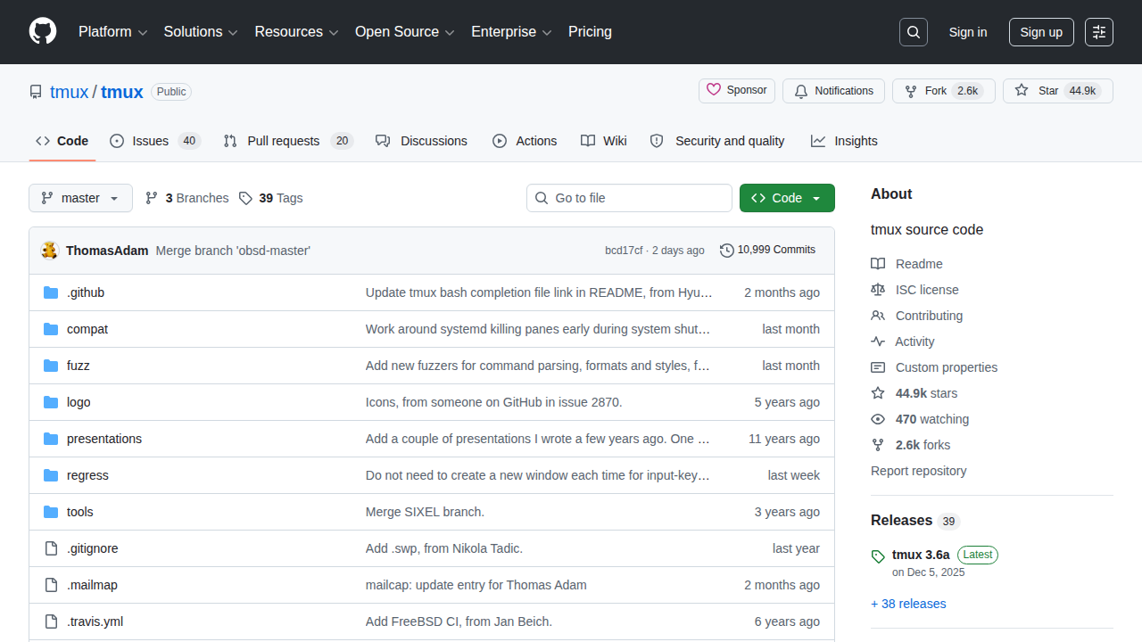Click the search magnifier icon in header
Image resolution: width=1142 pixels, height=642 pixels.
tap(914, 32)
